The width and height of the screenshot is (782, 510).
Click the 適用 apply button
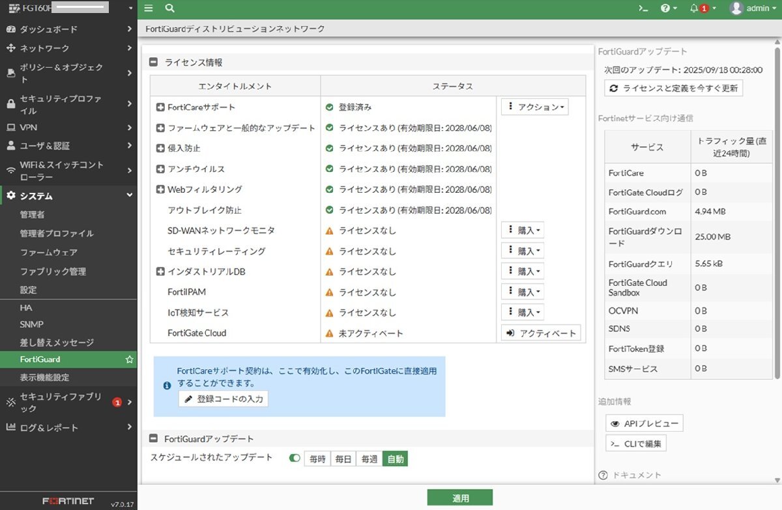(x=460, y=498)
